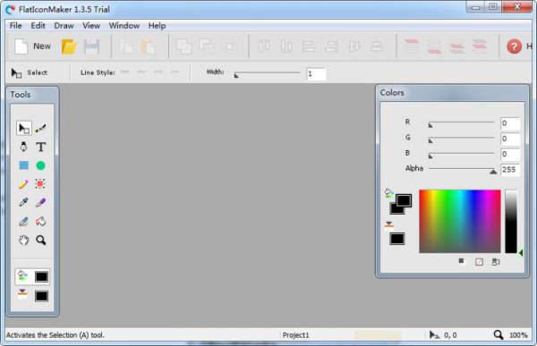Click the Select tool button in options bar

point(30,72)
